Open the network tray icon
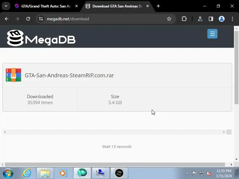Image resolution: width=239 pixels, height=179 pixels. 201,173
